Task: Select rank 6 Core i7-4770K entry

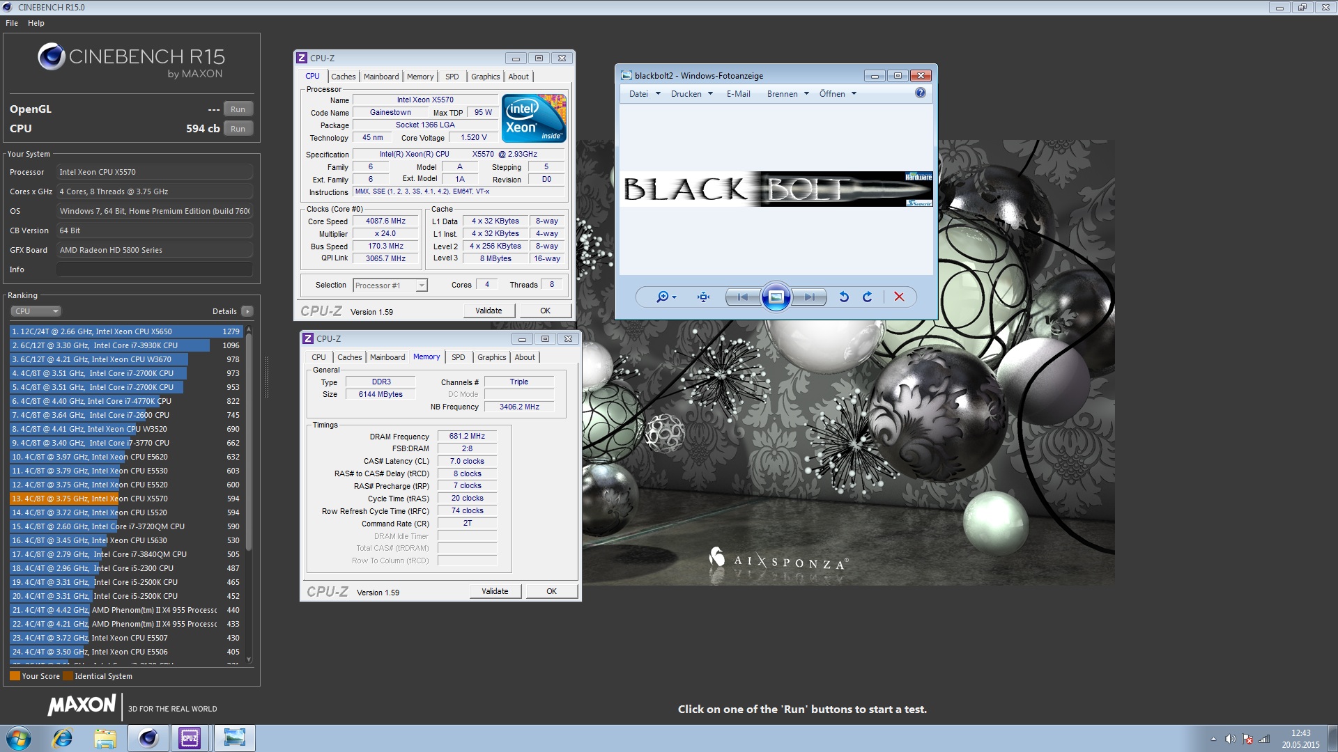Action: (125, 401)
